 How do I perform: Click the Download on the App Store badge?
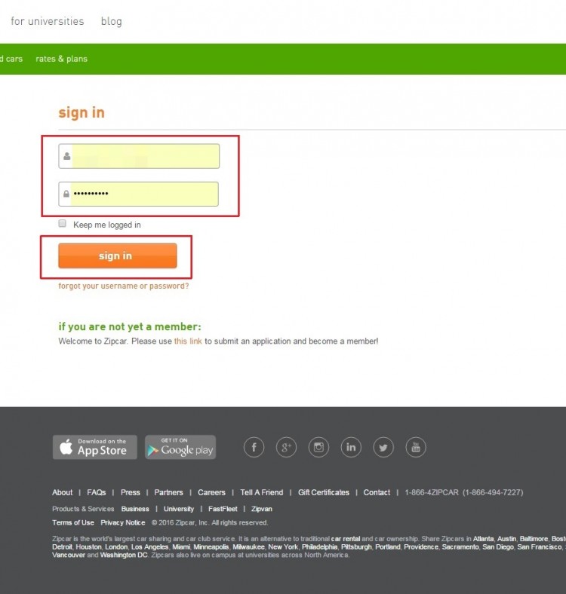click(94, 447)
